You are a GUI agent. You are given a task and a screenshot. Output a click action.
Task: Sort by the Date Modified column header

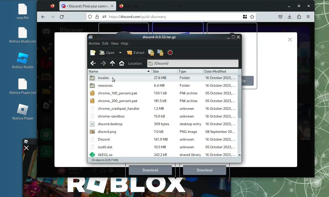(220, 71)
